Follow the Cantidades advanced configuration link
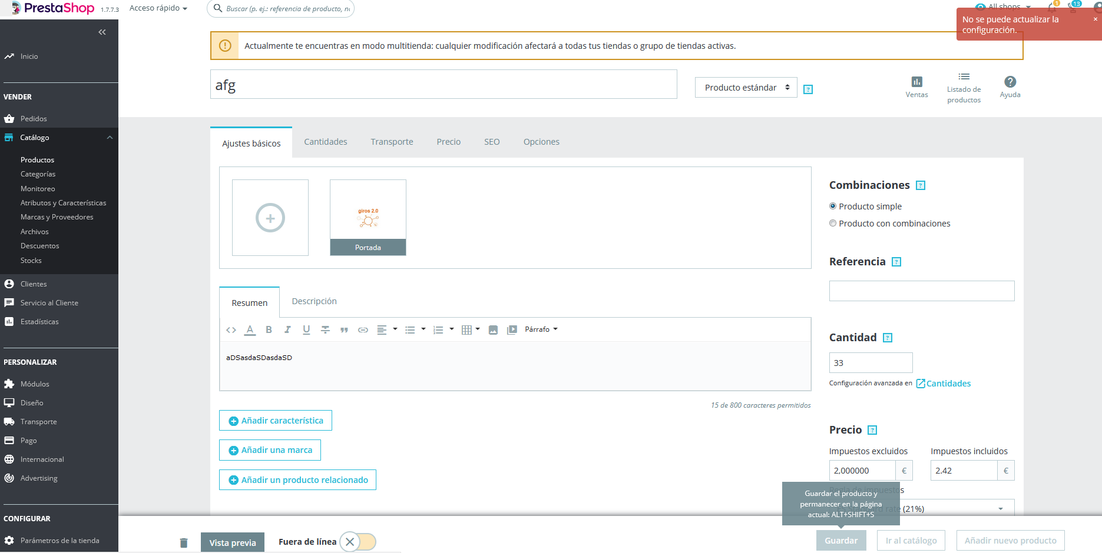1102x553 pixels. [x=944, y=384]
